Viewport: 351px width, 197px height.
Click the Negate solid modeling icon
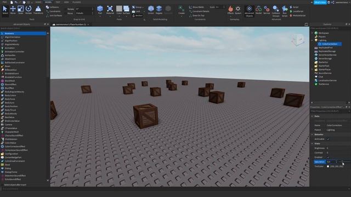click(159, 9)
